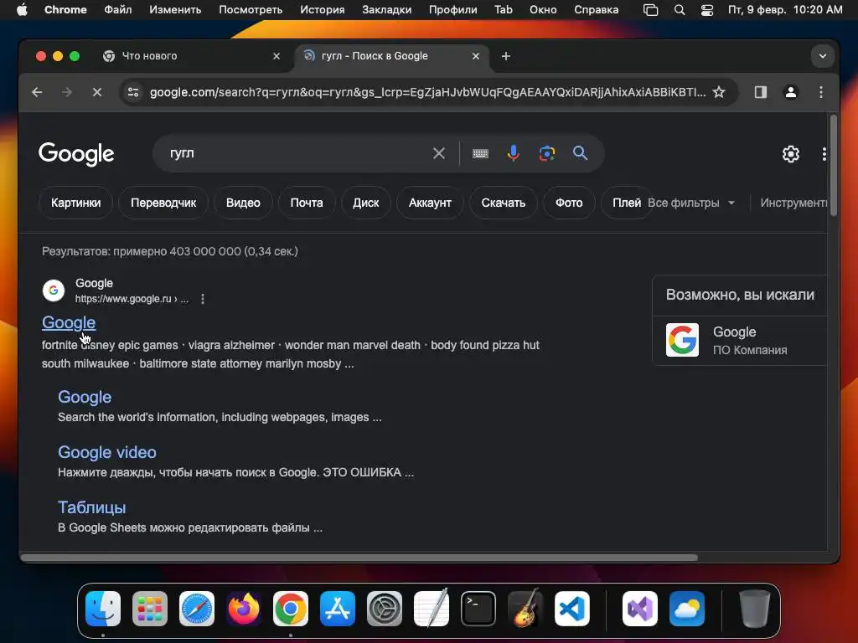Open the indented Google sitelink
The image size is (858, 643).
tap(85, 397)
